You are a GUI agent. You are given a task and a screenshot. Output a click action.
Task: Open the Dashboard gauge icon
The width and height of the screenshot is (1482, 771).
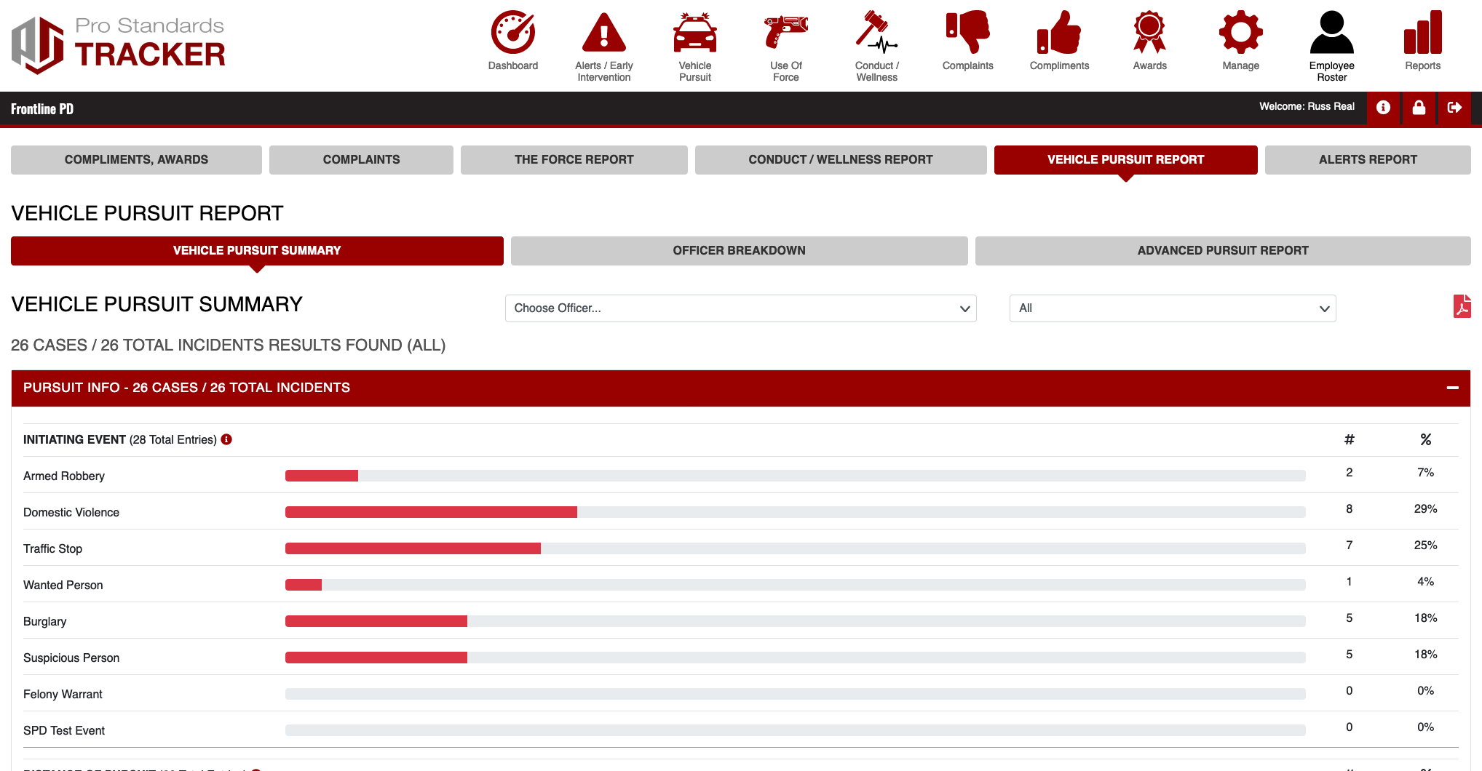[512, 33]
